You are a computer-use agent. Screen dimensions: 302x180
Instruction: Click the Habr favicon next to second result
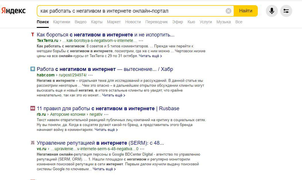pos(32,69)
